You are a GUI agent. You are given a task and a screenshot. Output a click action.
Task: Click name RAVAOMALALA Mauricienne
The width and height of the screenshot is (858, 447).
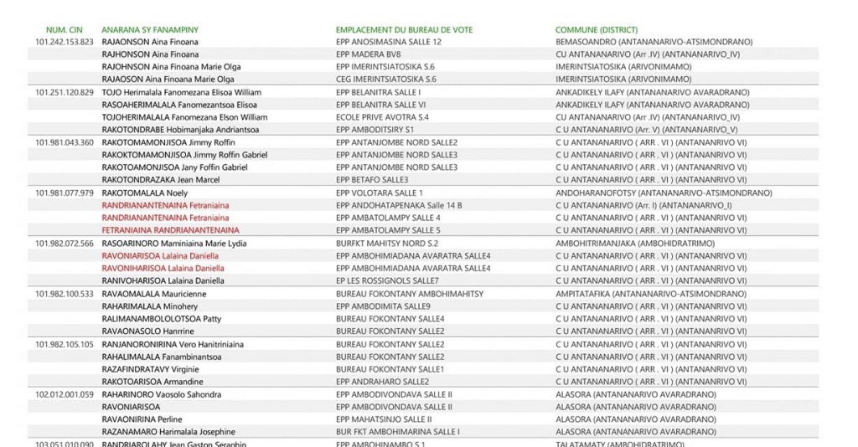click(154, 294)
